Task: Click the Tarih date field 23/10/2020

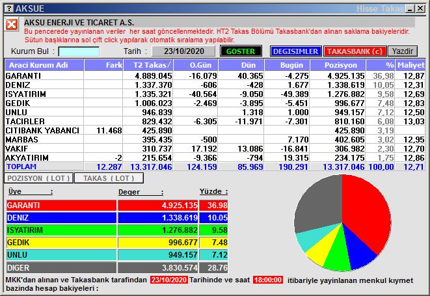Action: point(184,51)
